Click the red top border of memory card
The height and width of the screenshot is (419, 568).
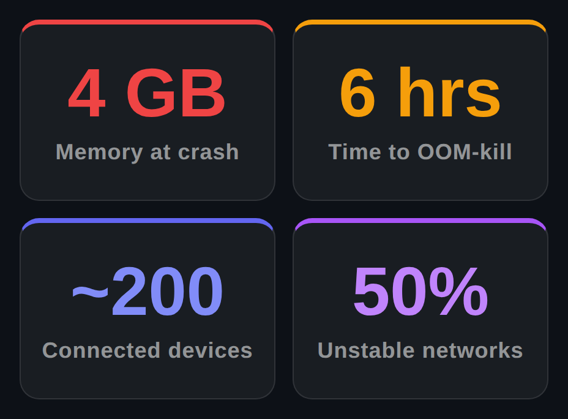[147, 22]
